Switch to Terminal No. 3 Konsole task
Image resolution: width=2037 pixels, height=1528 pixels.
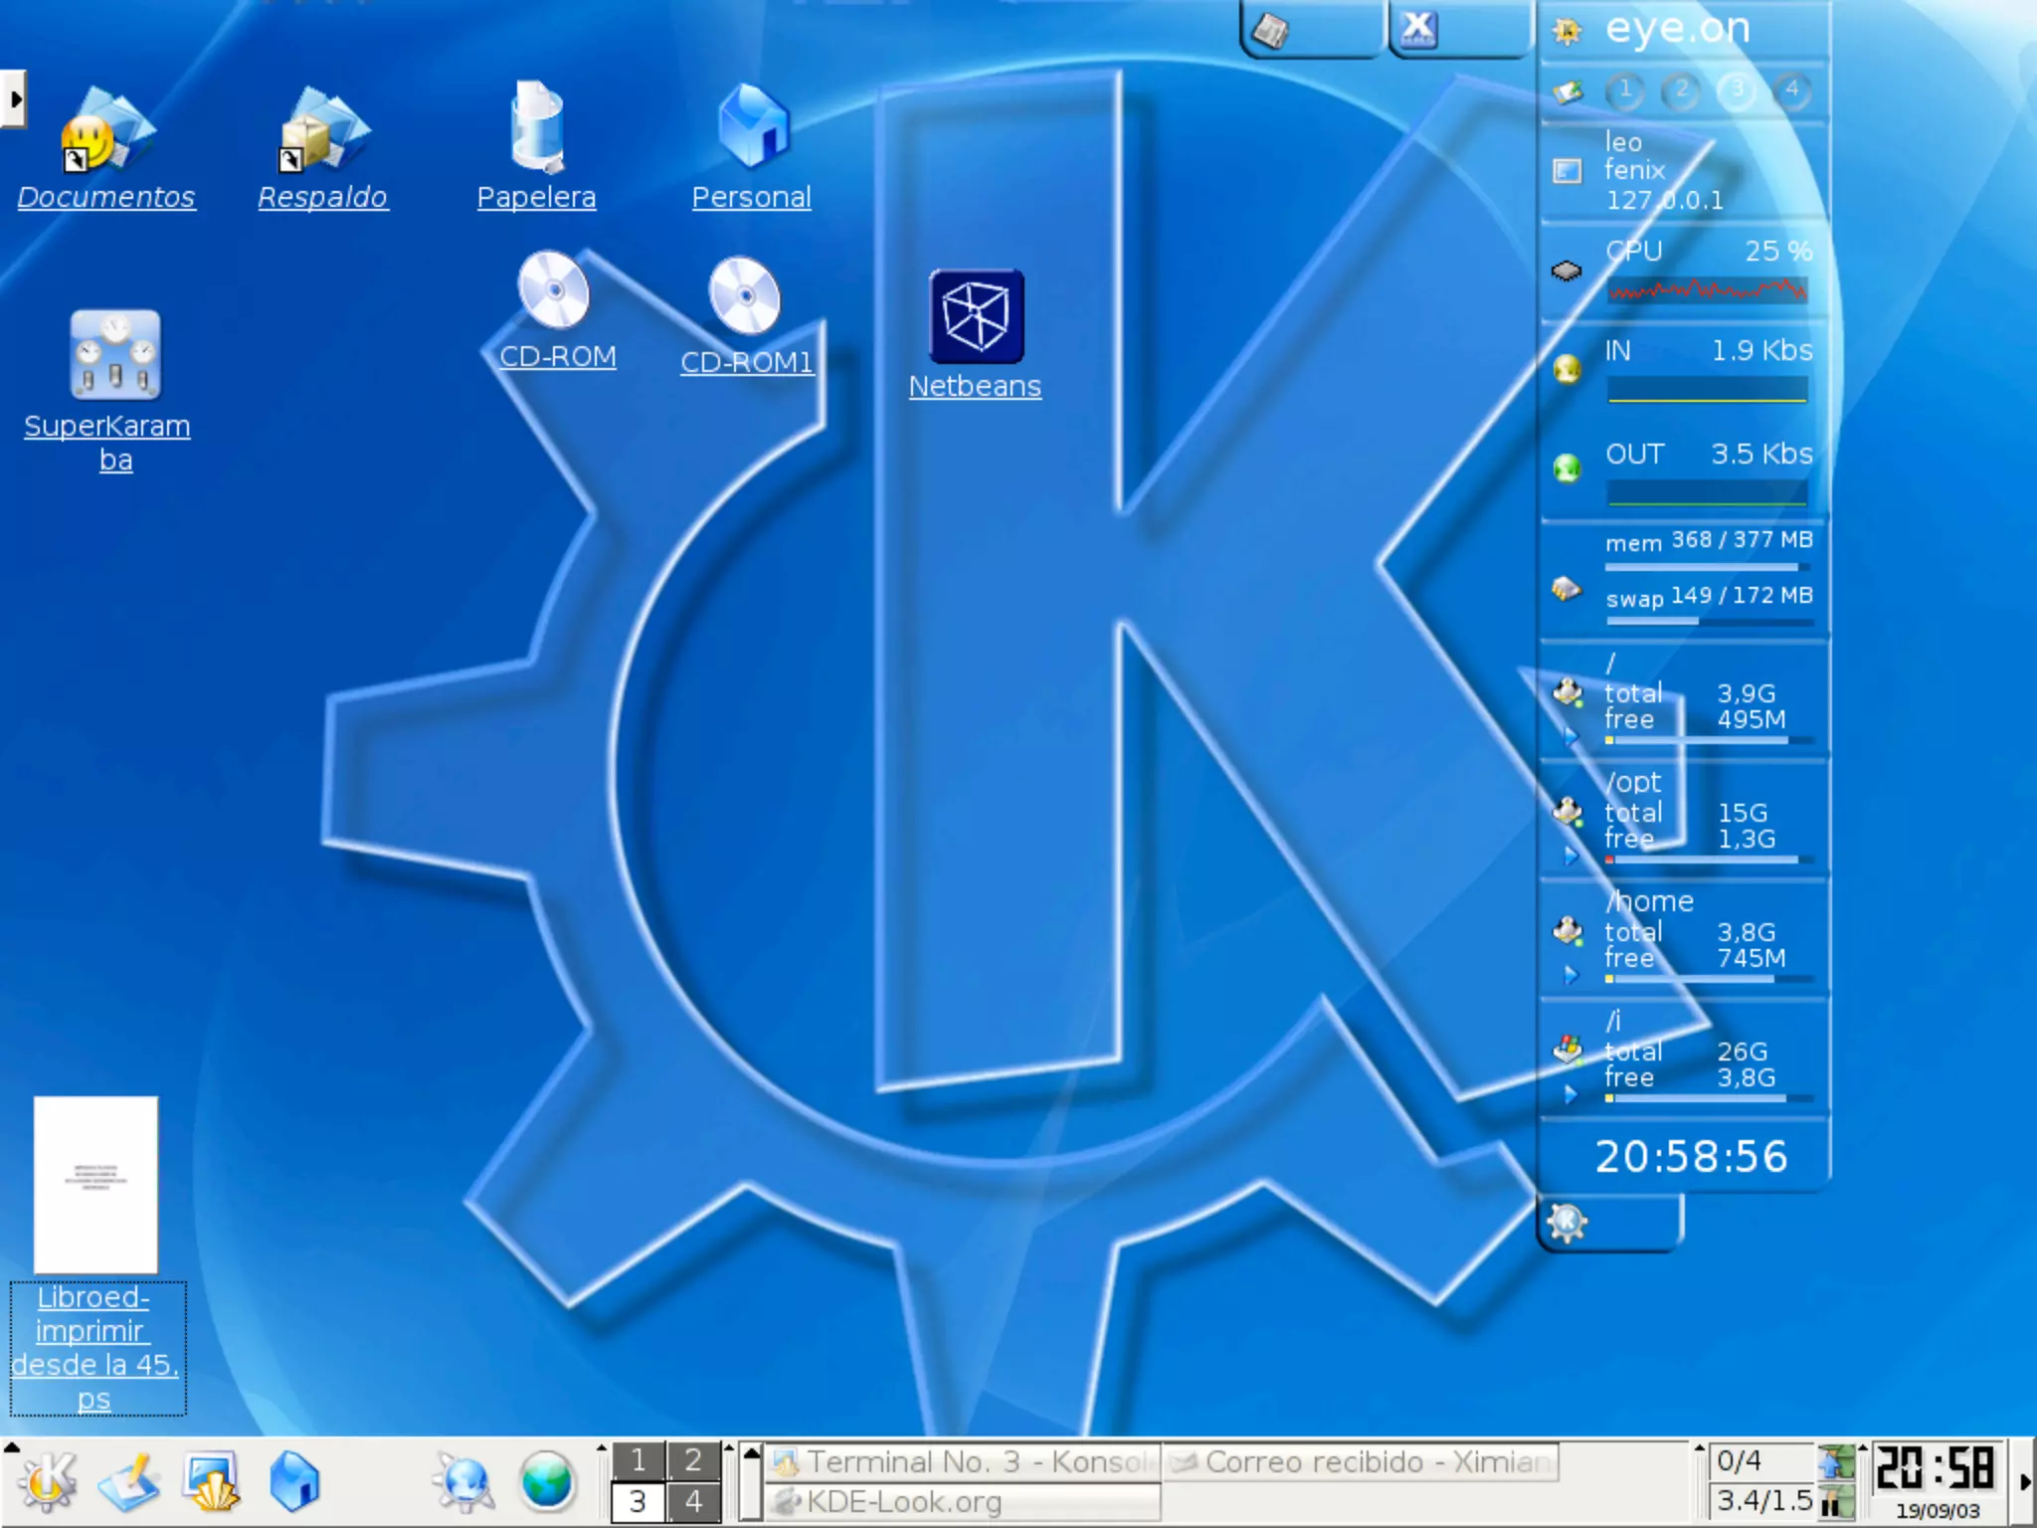point(963,1461)
